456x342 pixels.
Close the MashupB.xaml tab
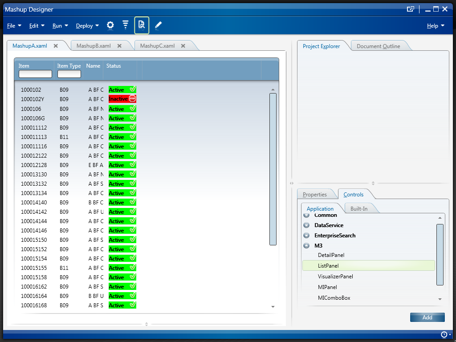pyautogui.click(x=119, y=46)
